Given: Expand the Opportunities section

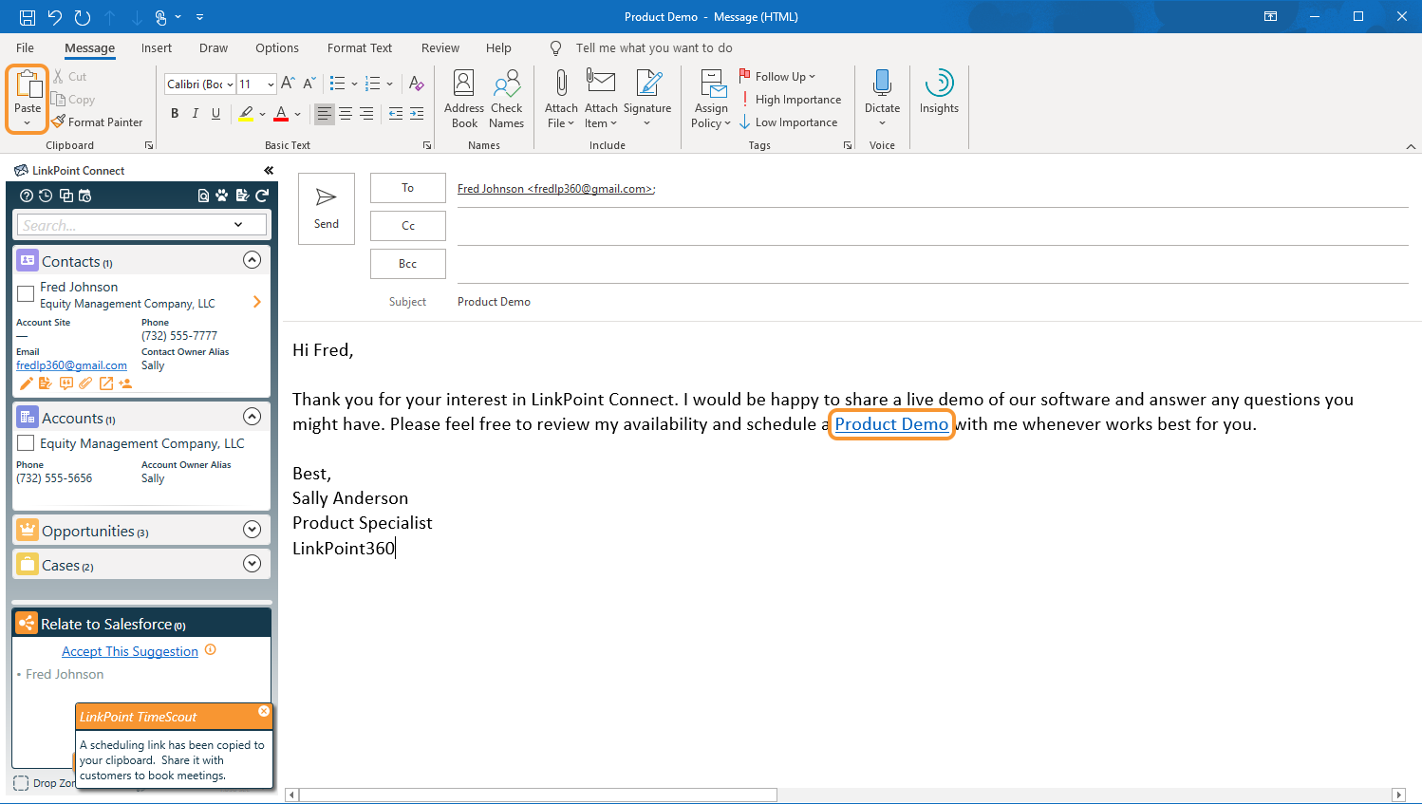Looking at the screenshot, I should tap(252, 529).
